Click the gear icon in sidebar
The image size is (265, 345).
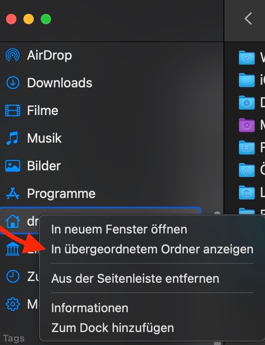pyautogui.click(x=13, y=304)
